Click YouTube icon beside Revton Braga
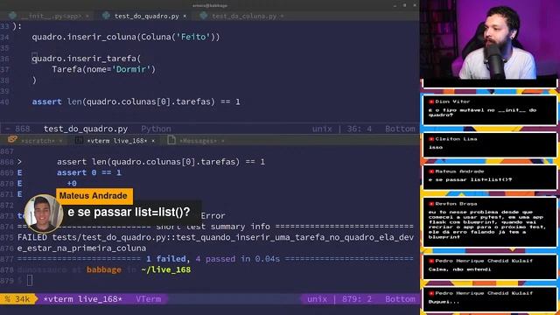The image size is (560, 315). (x=431, y=204)
